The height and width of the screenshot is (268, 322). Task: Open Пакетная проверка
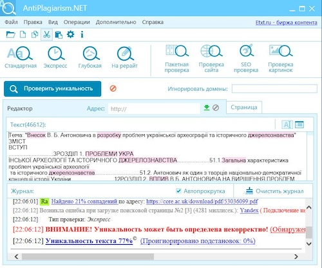[x=176, y=59]
